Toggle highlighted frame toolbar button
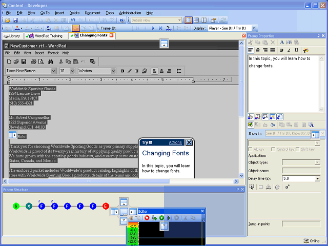 (76, 28)
